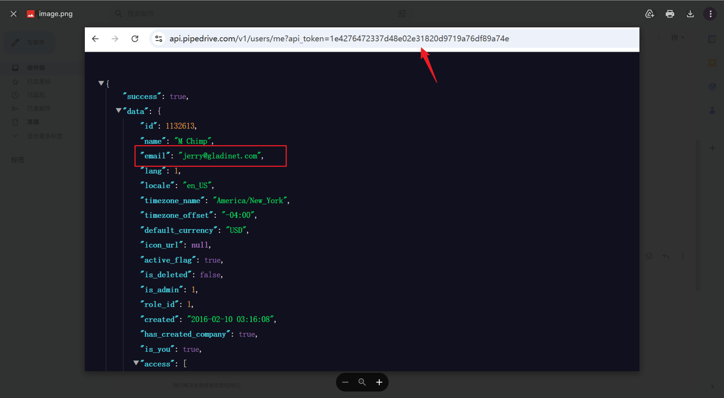Click the dimmed 写邮件 compose button
Viewport: 724px width, 398px height.
point(29,42)
